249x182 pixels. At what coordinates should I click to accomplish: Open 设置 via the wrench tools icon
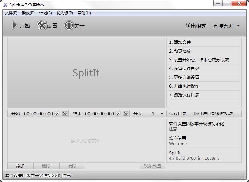pyautogui.click(x=42, y=26)
